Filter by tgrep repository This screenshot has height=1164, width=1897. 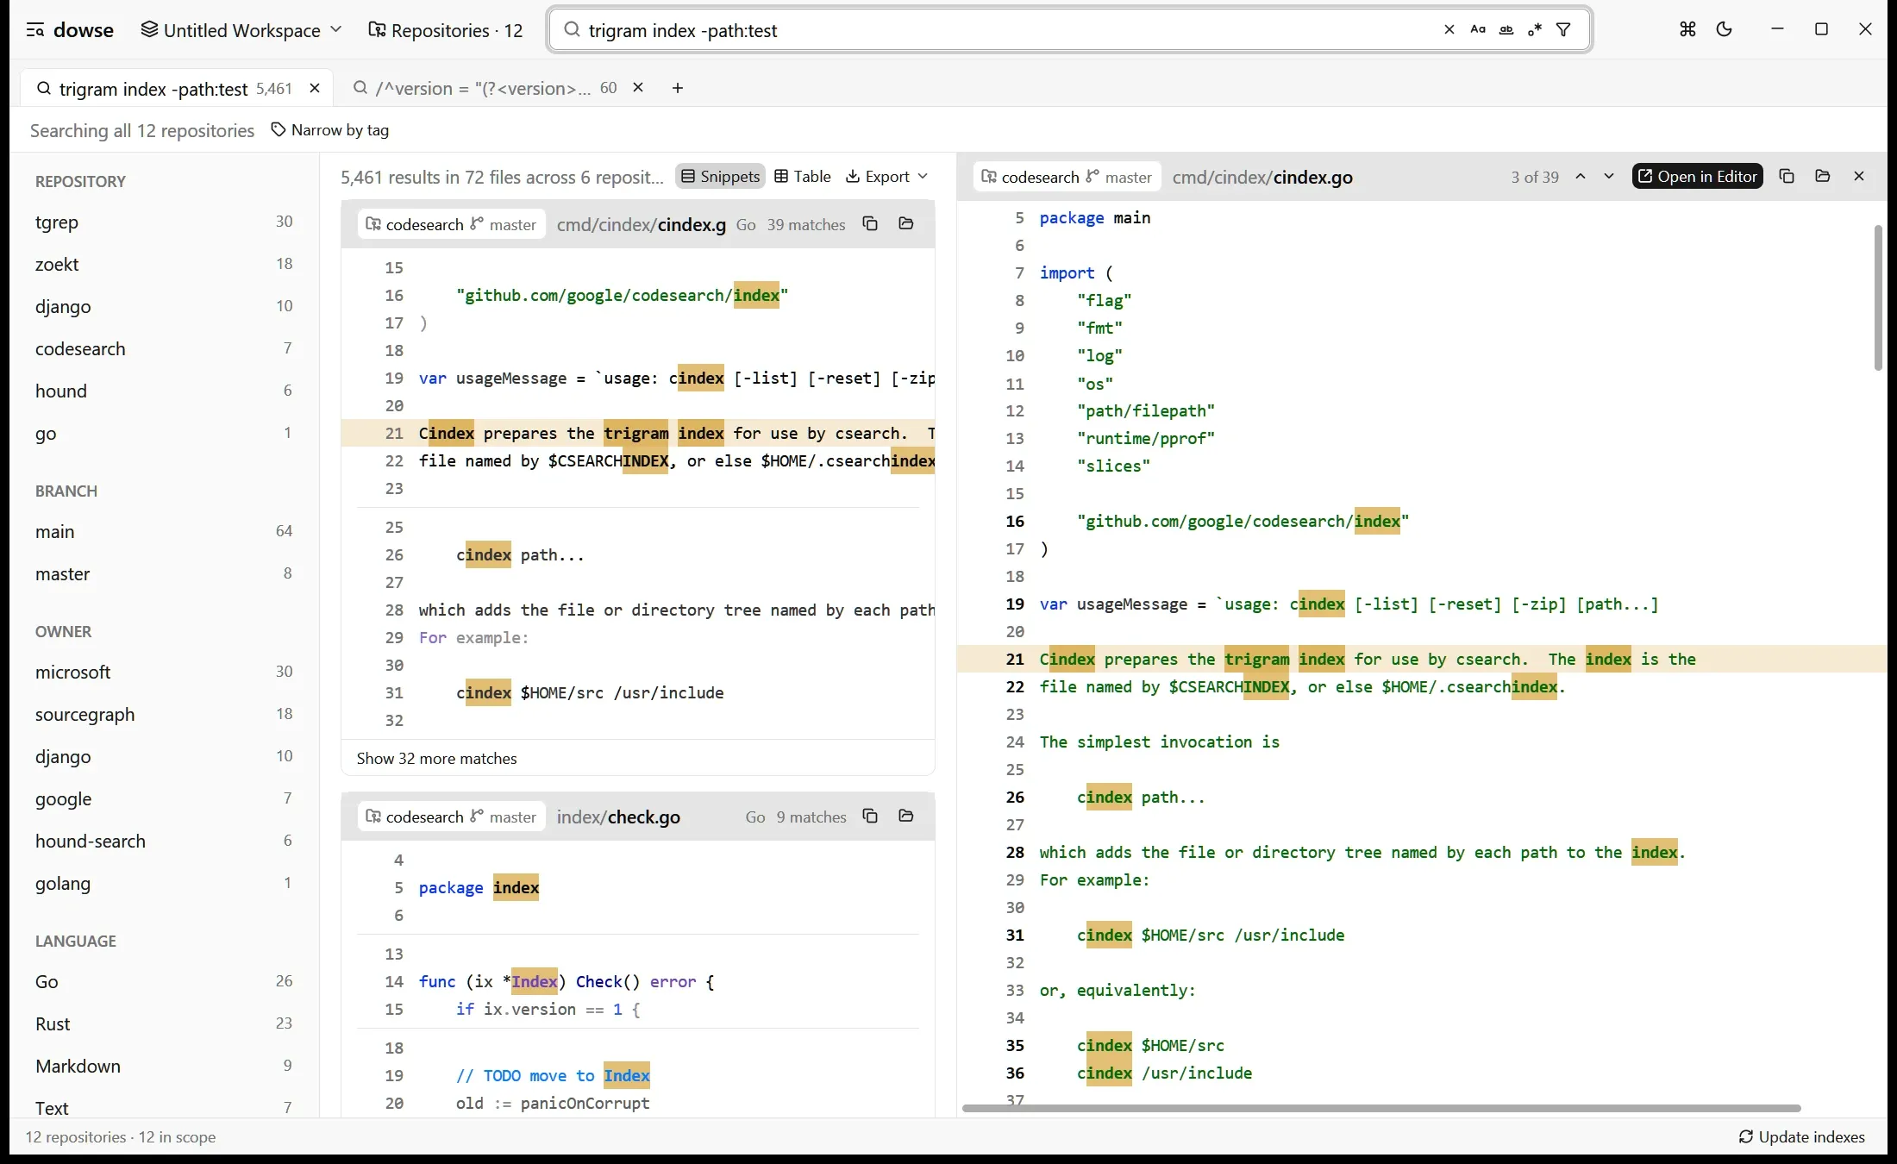(164, 222)
